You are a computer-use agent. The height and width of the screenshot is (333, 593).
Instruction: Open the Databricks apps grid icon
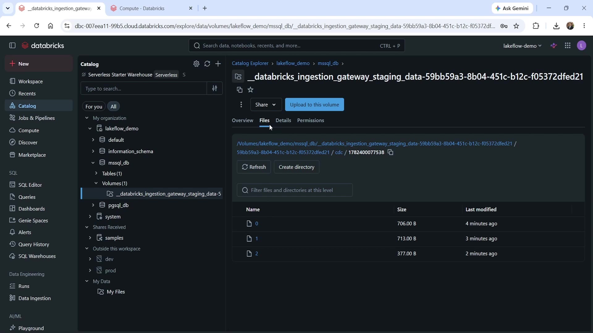568,46
